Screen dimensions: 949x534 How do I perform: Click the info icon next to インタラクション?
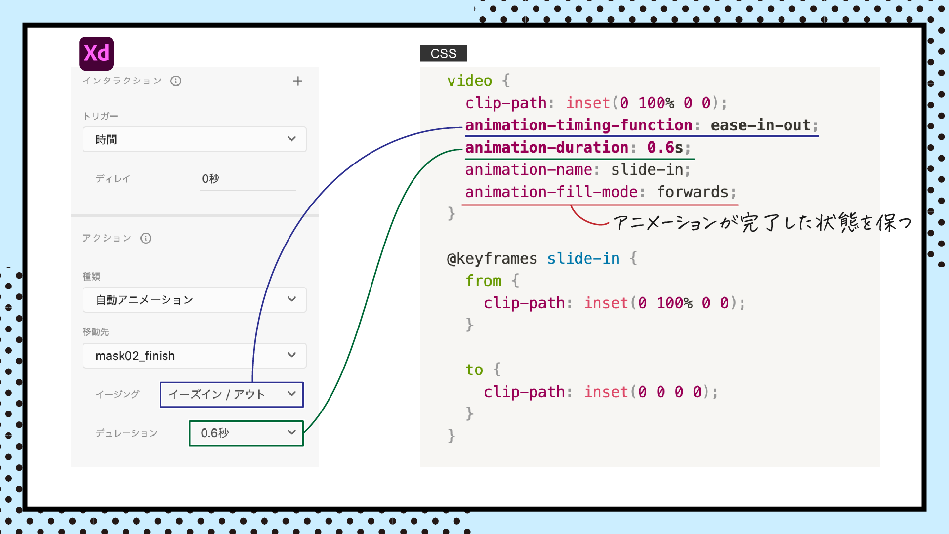click(x=176, y=81)
